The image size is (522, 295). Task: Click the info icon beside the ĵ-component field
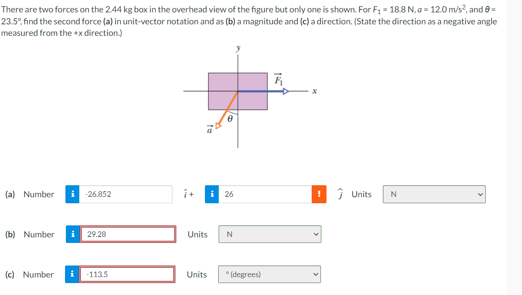211,194
